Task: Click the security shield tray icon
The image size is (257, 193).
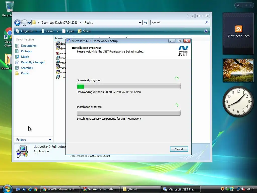Action: pos(223,189)
